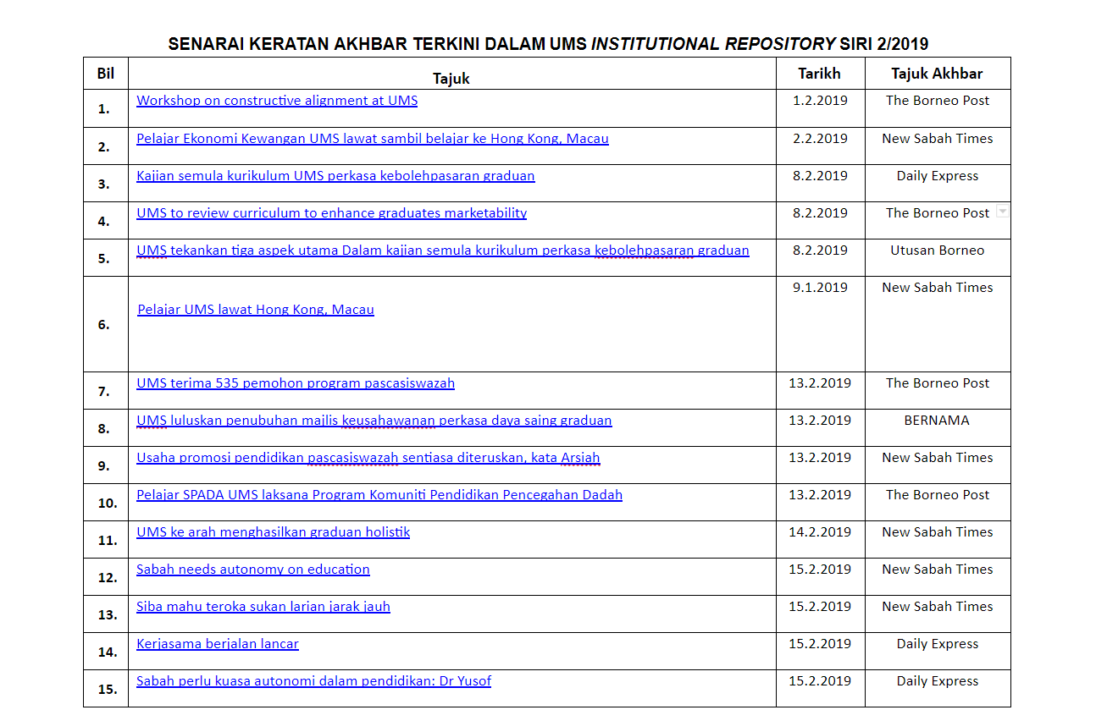The width and height of the screenshot is (1096, 721).
Task: Click the document title SENARAI KERATAN AKHBAR TERKINI
Action: [548, 44]
